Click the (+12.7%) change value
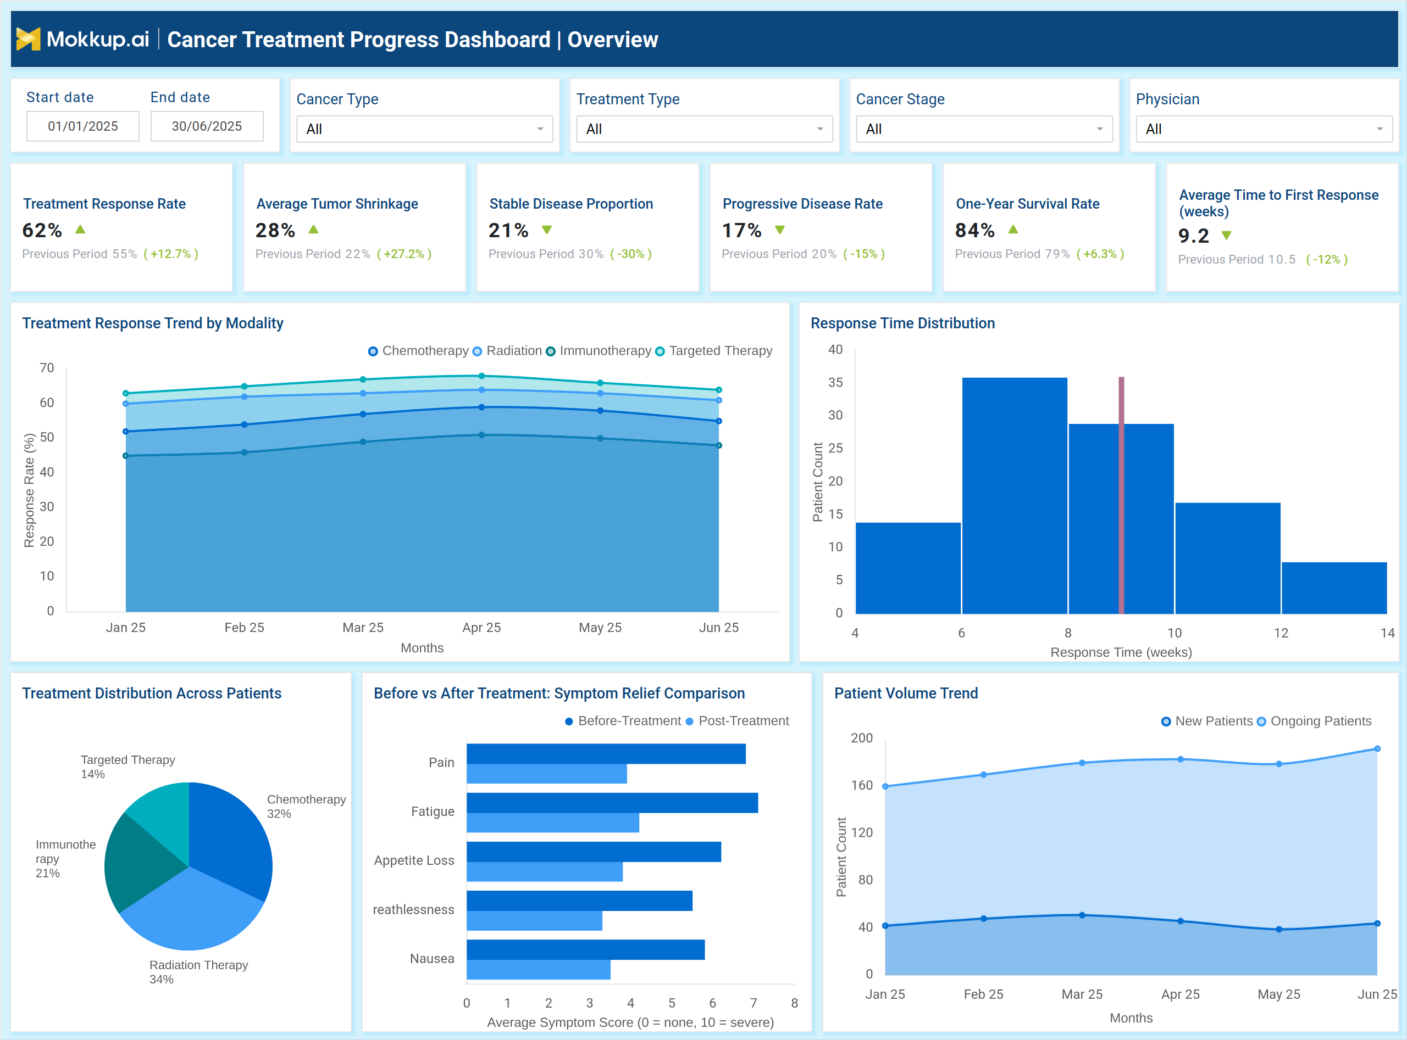Viewport: 1407px width, 1040px height. [171, 254]
